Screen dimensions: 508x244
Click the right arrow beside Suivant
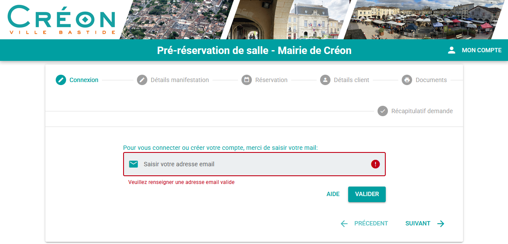(441, 224)
